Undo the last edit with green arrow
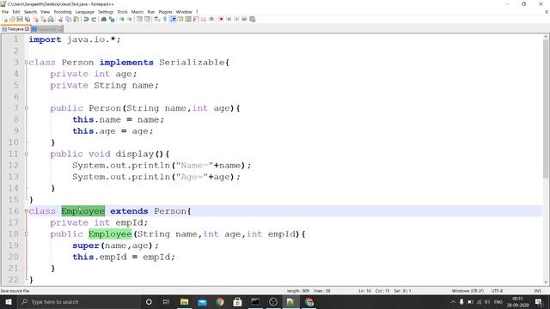550x309 pixels. pos(86,19)
